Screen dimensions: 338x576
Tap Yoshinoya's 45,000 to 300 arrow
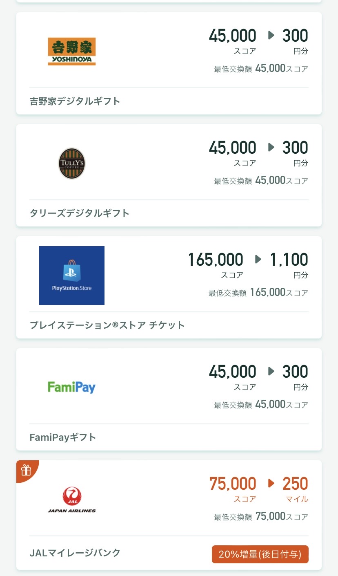pyautogui.click(x=271, y=36)
